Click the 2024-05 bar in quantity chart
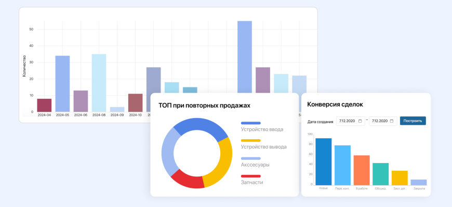This screenshot has height=207, width=452. [x=62, y=84]
